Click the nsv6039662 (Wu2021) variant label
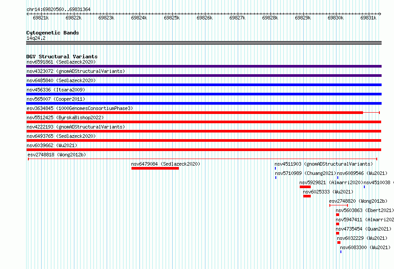 coord(52,145)
